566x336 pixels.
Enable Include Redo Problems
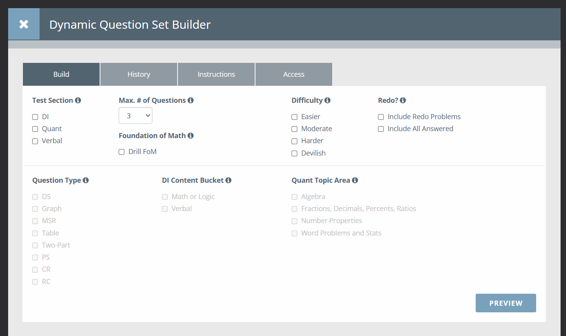(x=381, y=117)
